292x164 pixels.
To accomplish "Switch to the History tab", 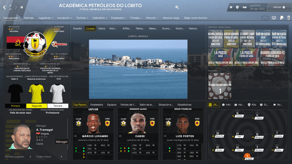I will tap(193, 29).
